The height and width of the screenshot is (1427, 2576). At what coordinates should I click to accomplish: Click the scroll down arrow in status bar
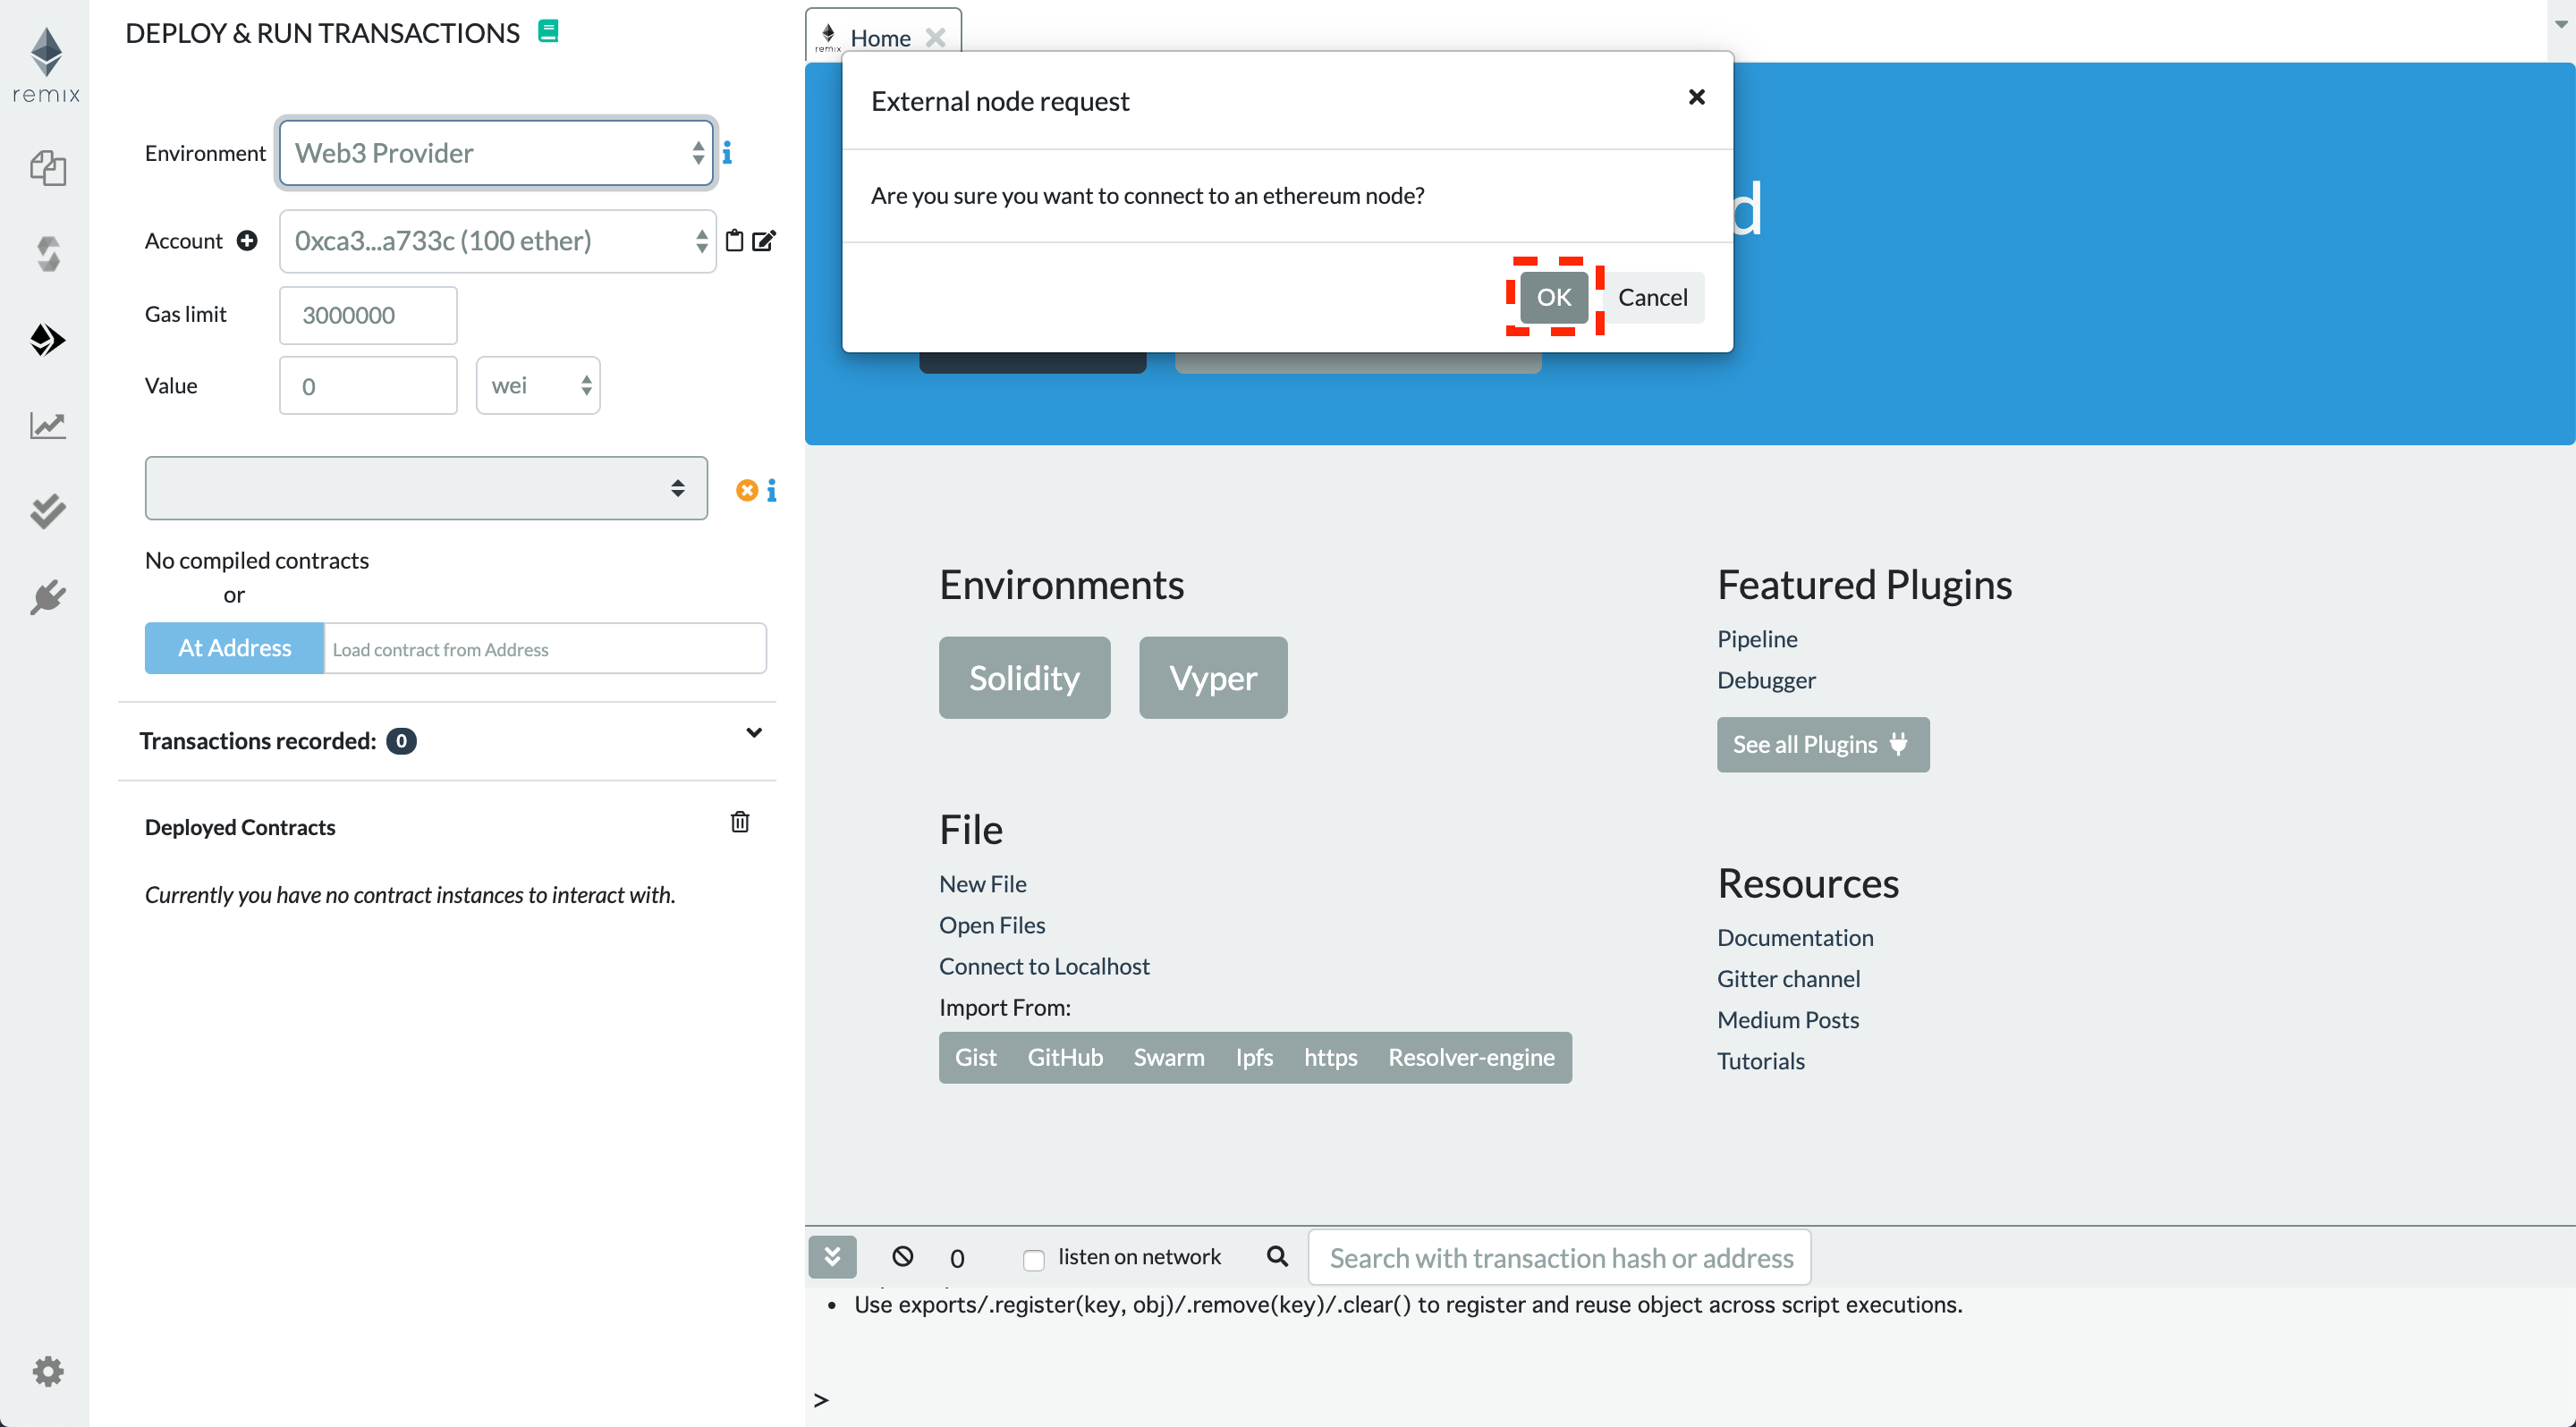[x=831, y=1256]
